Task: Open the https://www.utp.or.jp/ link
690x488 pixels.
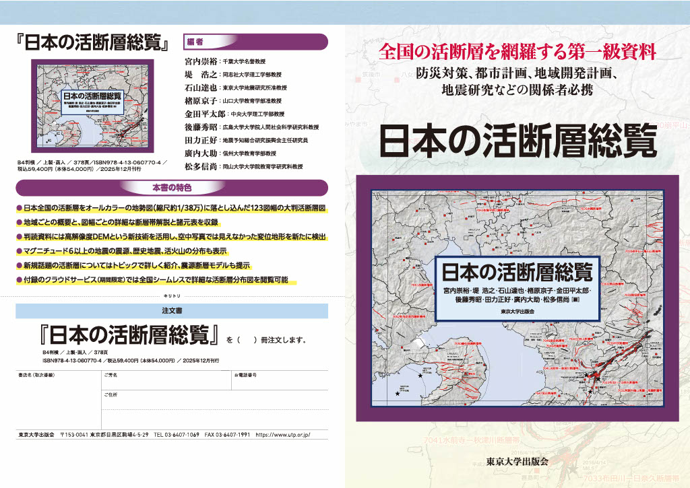Action: pos(283,435)
